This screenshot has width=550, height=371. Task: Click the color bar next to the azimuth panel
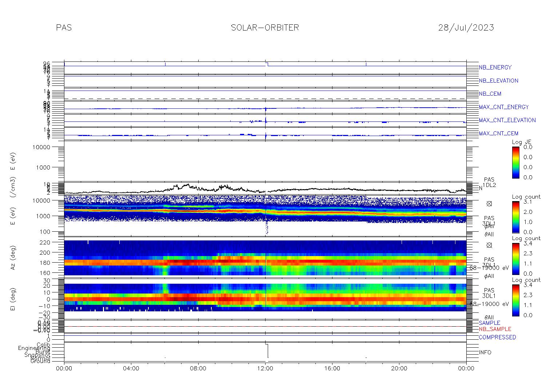click(x=516, y=258)
